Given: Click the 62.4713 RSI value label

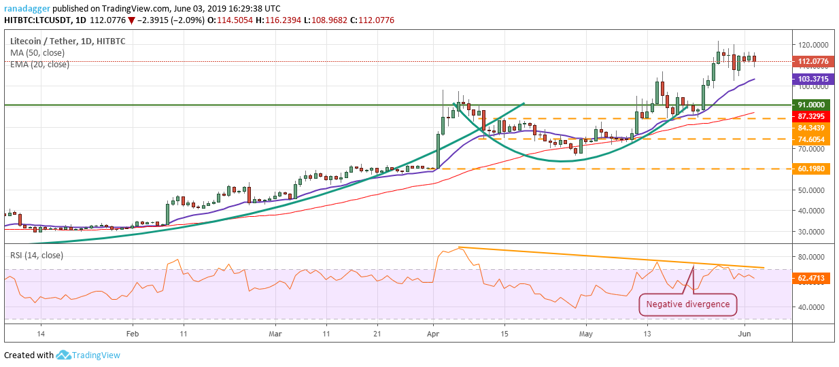Looking at the screenshot, I should [812, 278].
